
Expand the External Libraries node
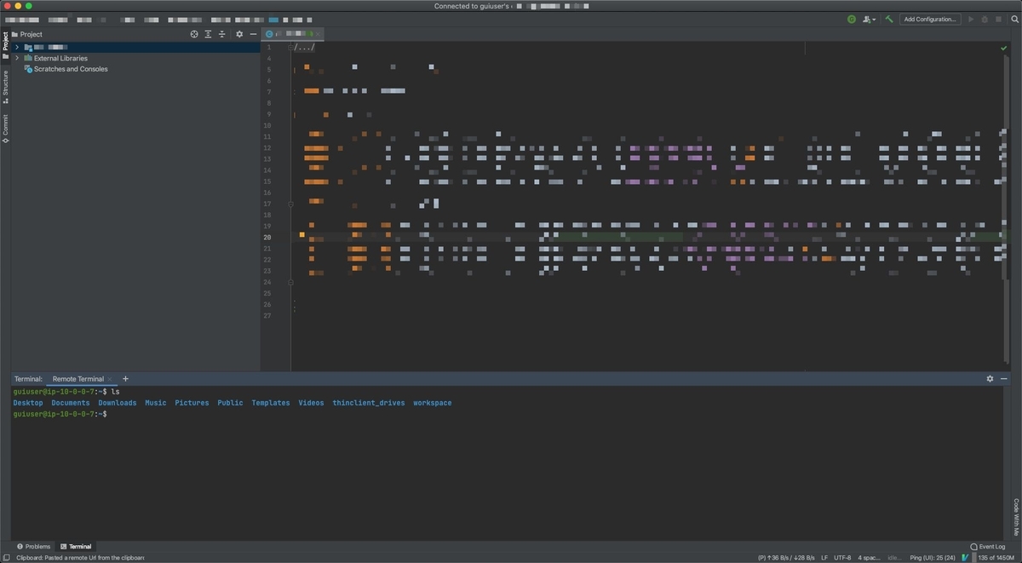coord(17,58)
